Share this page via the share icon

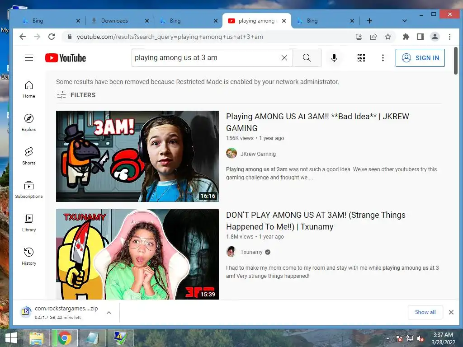373,37
